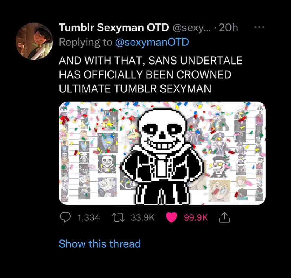This screenshot has width=291, height=278.
Task: Click the share upload icon
Action: point(224,217)
